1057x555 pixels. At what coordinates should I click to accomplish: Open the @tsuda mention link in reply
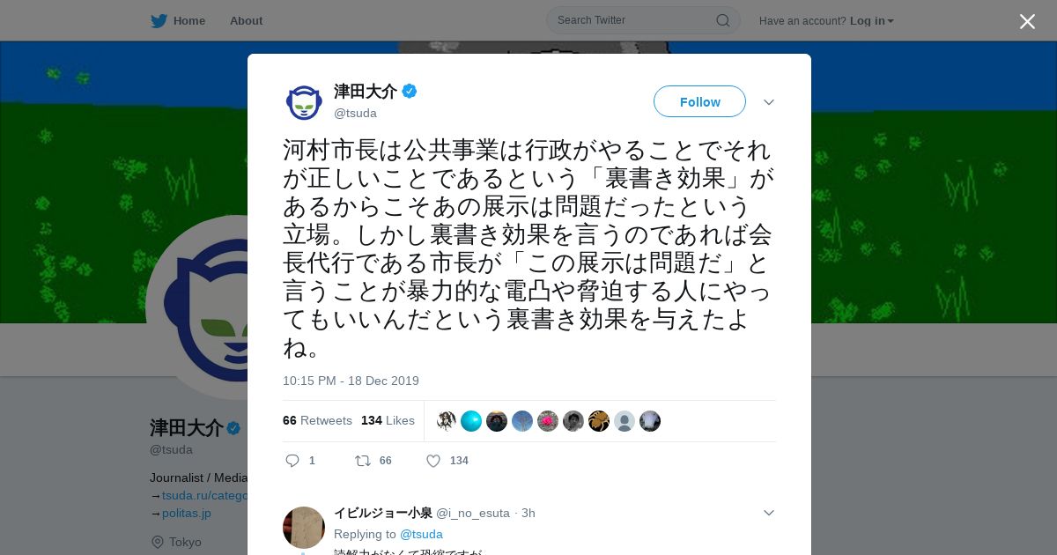pyautogui.click(x=421, y=534)
